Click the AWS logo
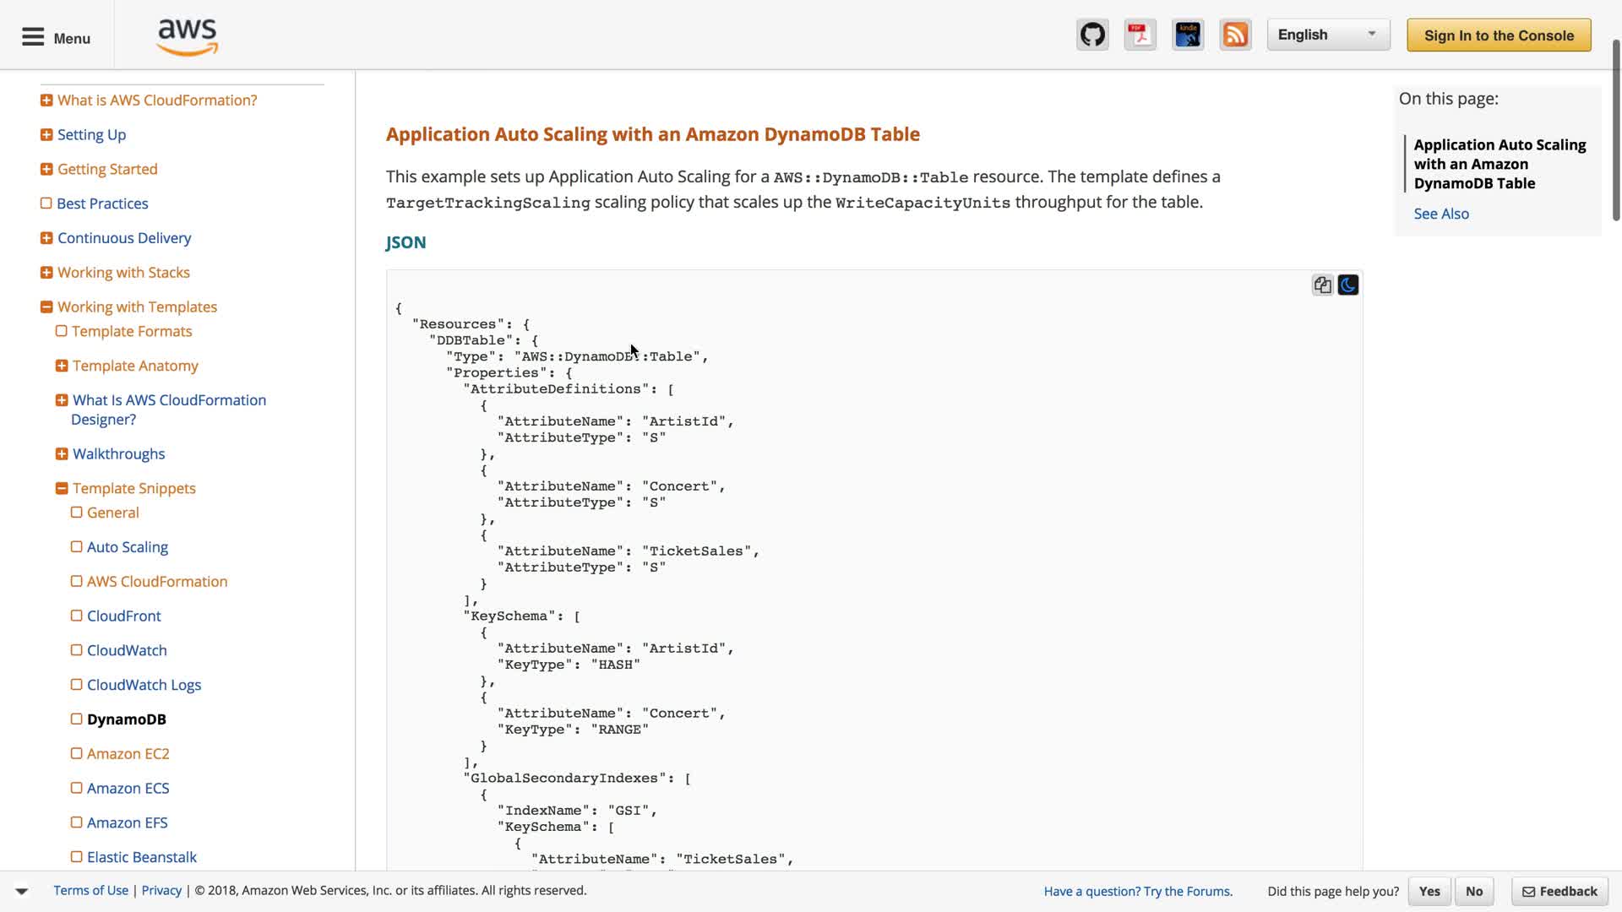 [188, 36]
